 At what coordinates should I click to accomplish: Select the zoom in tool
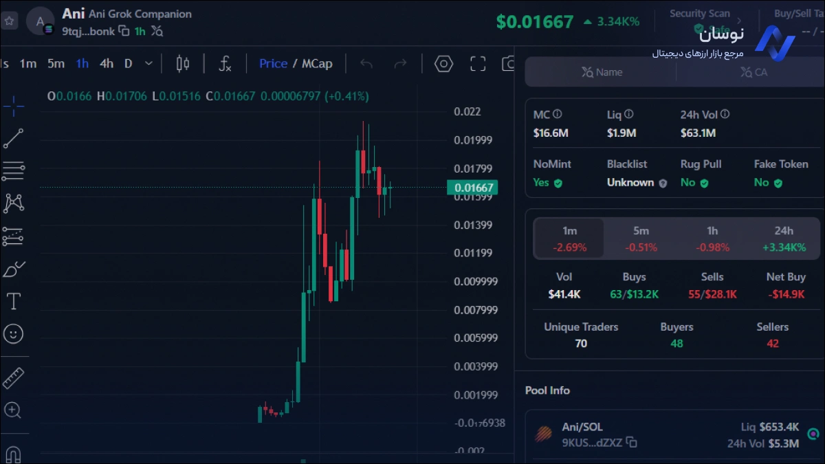pyautogui.click(x=13, y=410)
